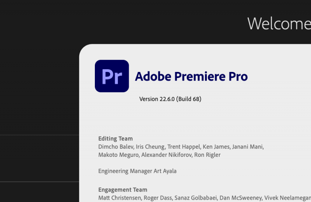The width and height of the screenshot is (311, 202).
Task: Click the name Roger Dass
Action: [x=158, y=198]
